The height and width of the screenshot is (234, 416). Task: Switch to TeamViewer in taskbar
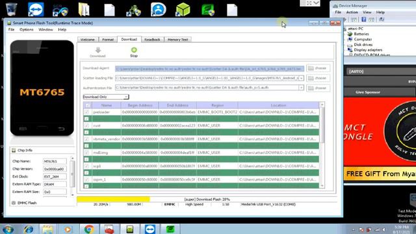coord(150,229)
